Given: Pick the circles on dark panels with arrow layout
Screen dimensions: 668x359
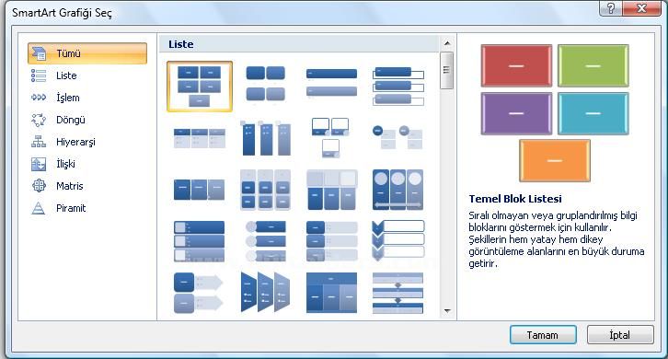Looking at the screenshot, I should click(397, 190).
